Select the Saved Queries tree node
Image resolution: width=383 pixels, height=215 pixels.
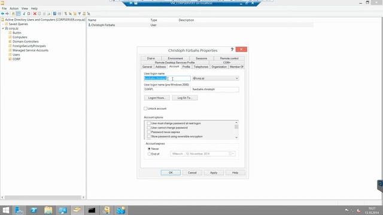click(18, 24)
